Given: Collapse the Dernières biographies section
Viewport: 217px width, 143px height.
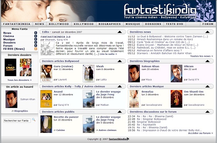Looking at the screenshot, I should click(x=207, y=61).
